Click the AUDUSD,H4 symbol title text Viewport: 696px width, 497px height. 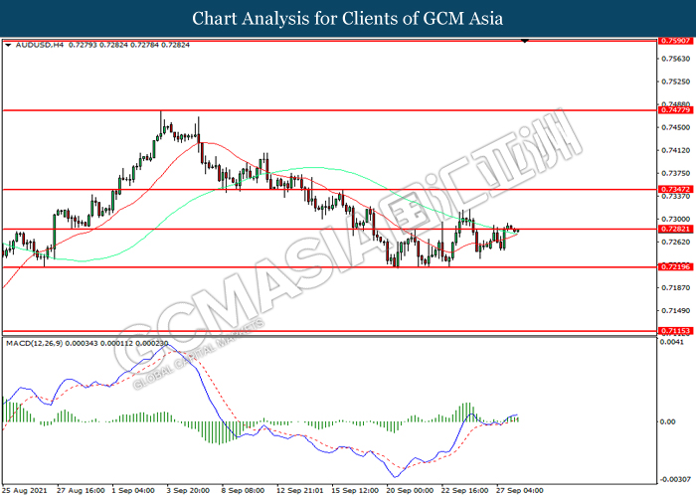[x=40, y=45]
